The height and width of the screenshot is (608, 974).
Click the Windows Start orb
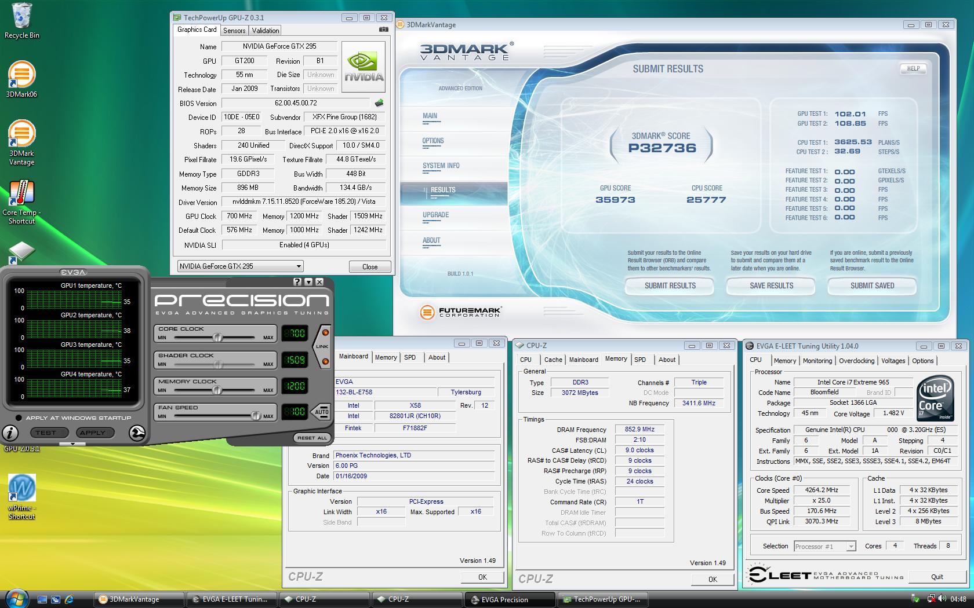click(x=16, y=598)
